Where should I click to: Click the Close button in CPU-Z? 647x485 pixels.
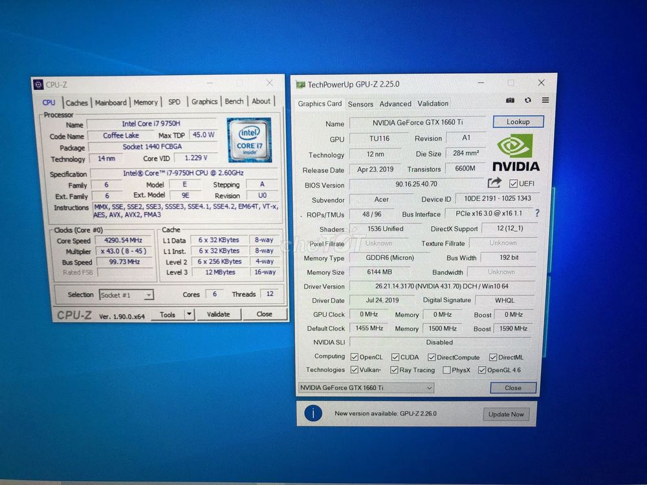(x=264, y=314)
